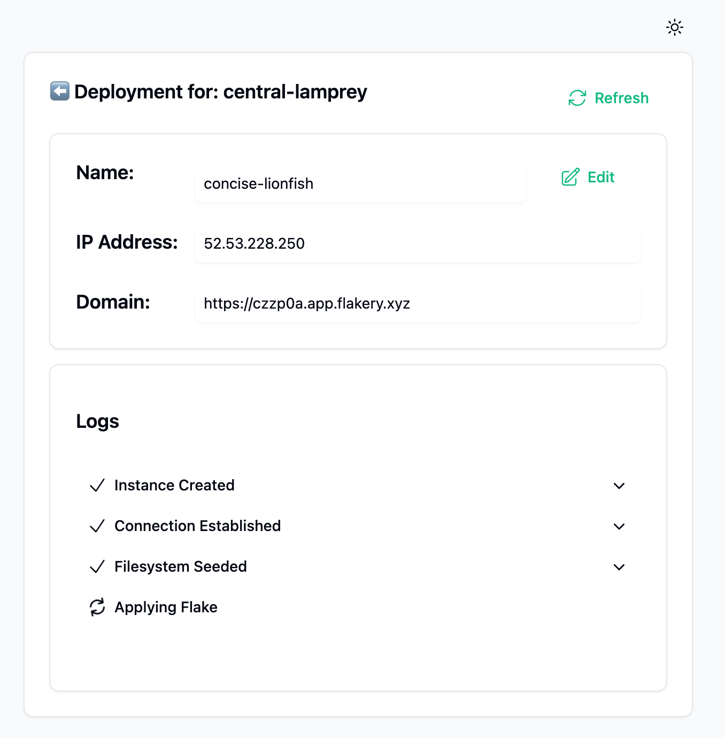Click the circular arrows Refresh icon
The width and height of the screenshot is (725, 738).
(577, 98)
